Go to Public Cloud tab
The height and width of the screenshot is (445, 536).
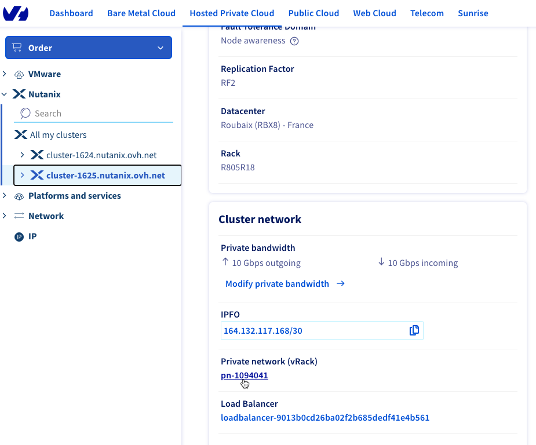pos(313,13)
